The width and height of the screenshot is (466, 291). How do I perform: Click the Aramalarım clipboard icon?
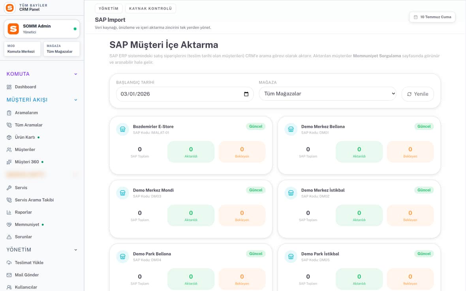9,113
